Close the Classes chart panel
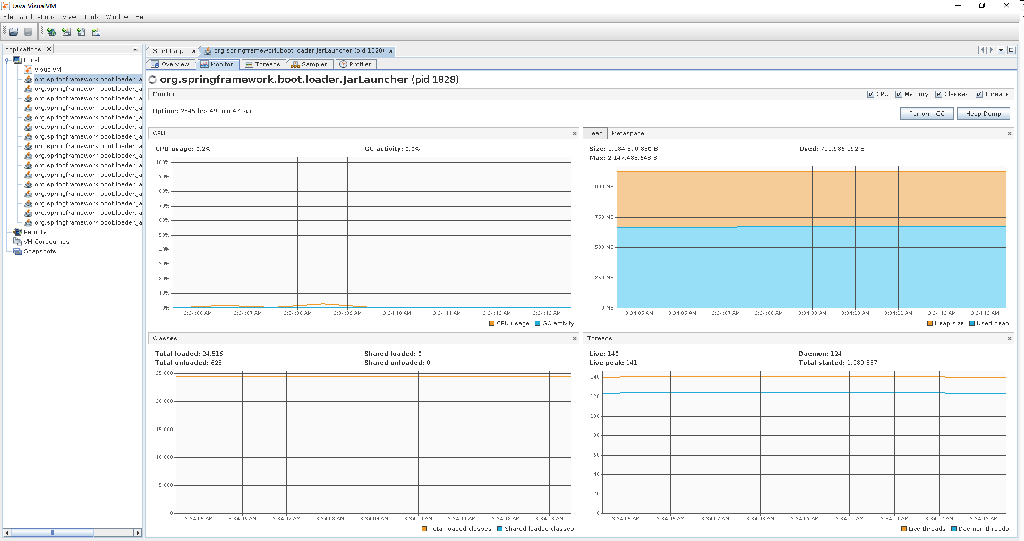Viewport: 1024px width, 541px height. point(575,338)
